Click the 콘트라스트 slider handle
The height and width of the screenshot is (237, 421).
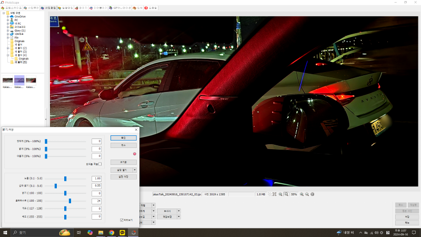tap(70, 201)
